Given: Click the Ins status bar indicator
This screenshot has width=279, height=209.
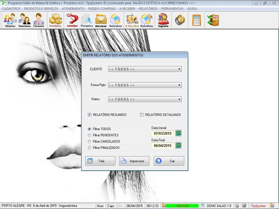Looking at the screenshot, I should click(120, 206).
